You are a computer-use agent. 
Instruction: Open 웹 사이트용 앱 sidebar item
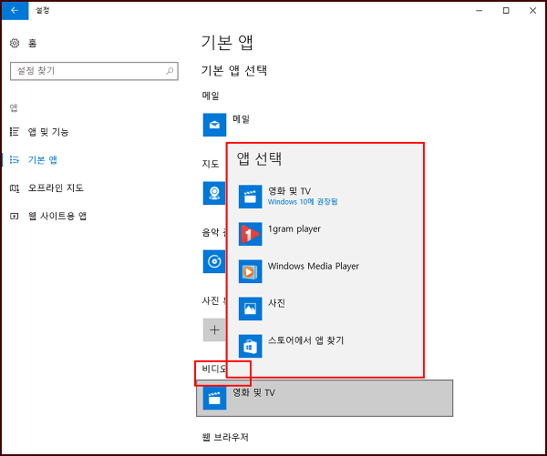pos(57,216)
